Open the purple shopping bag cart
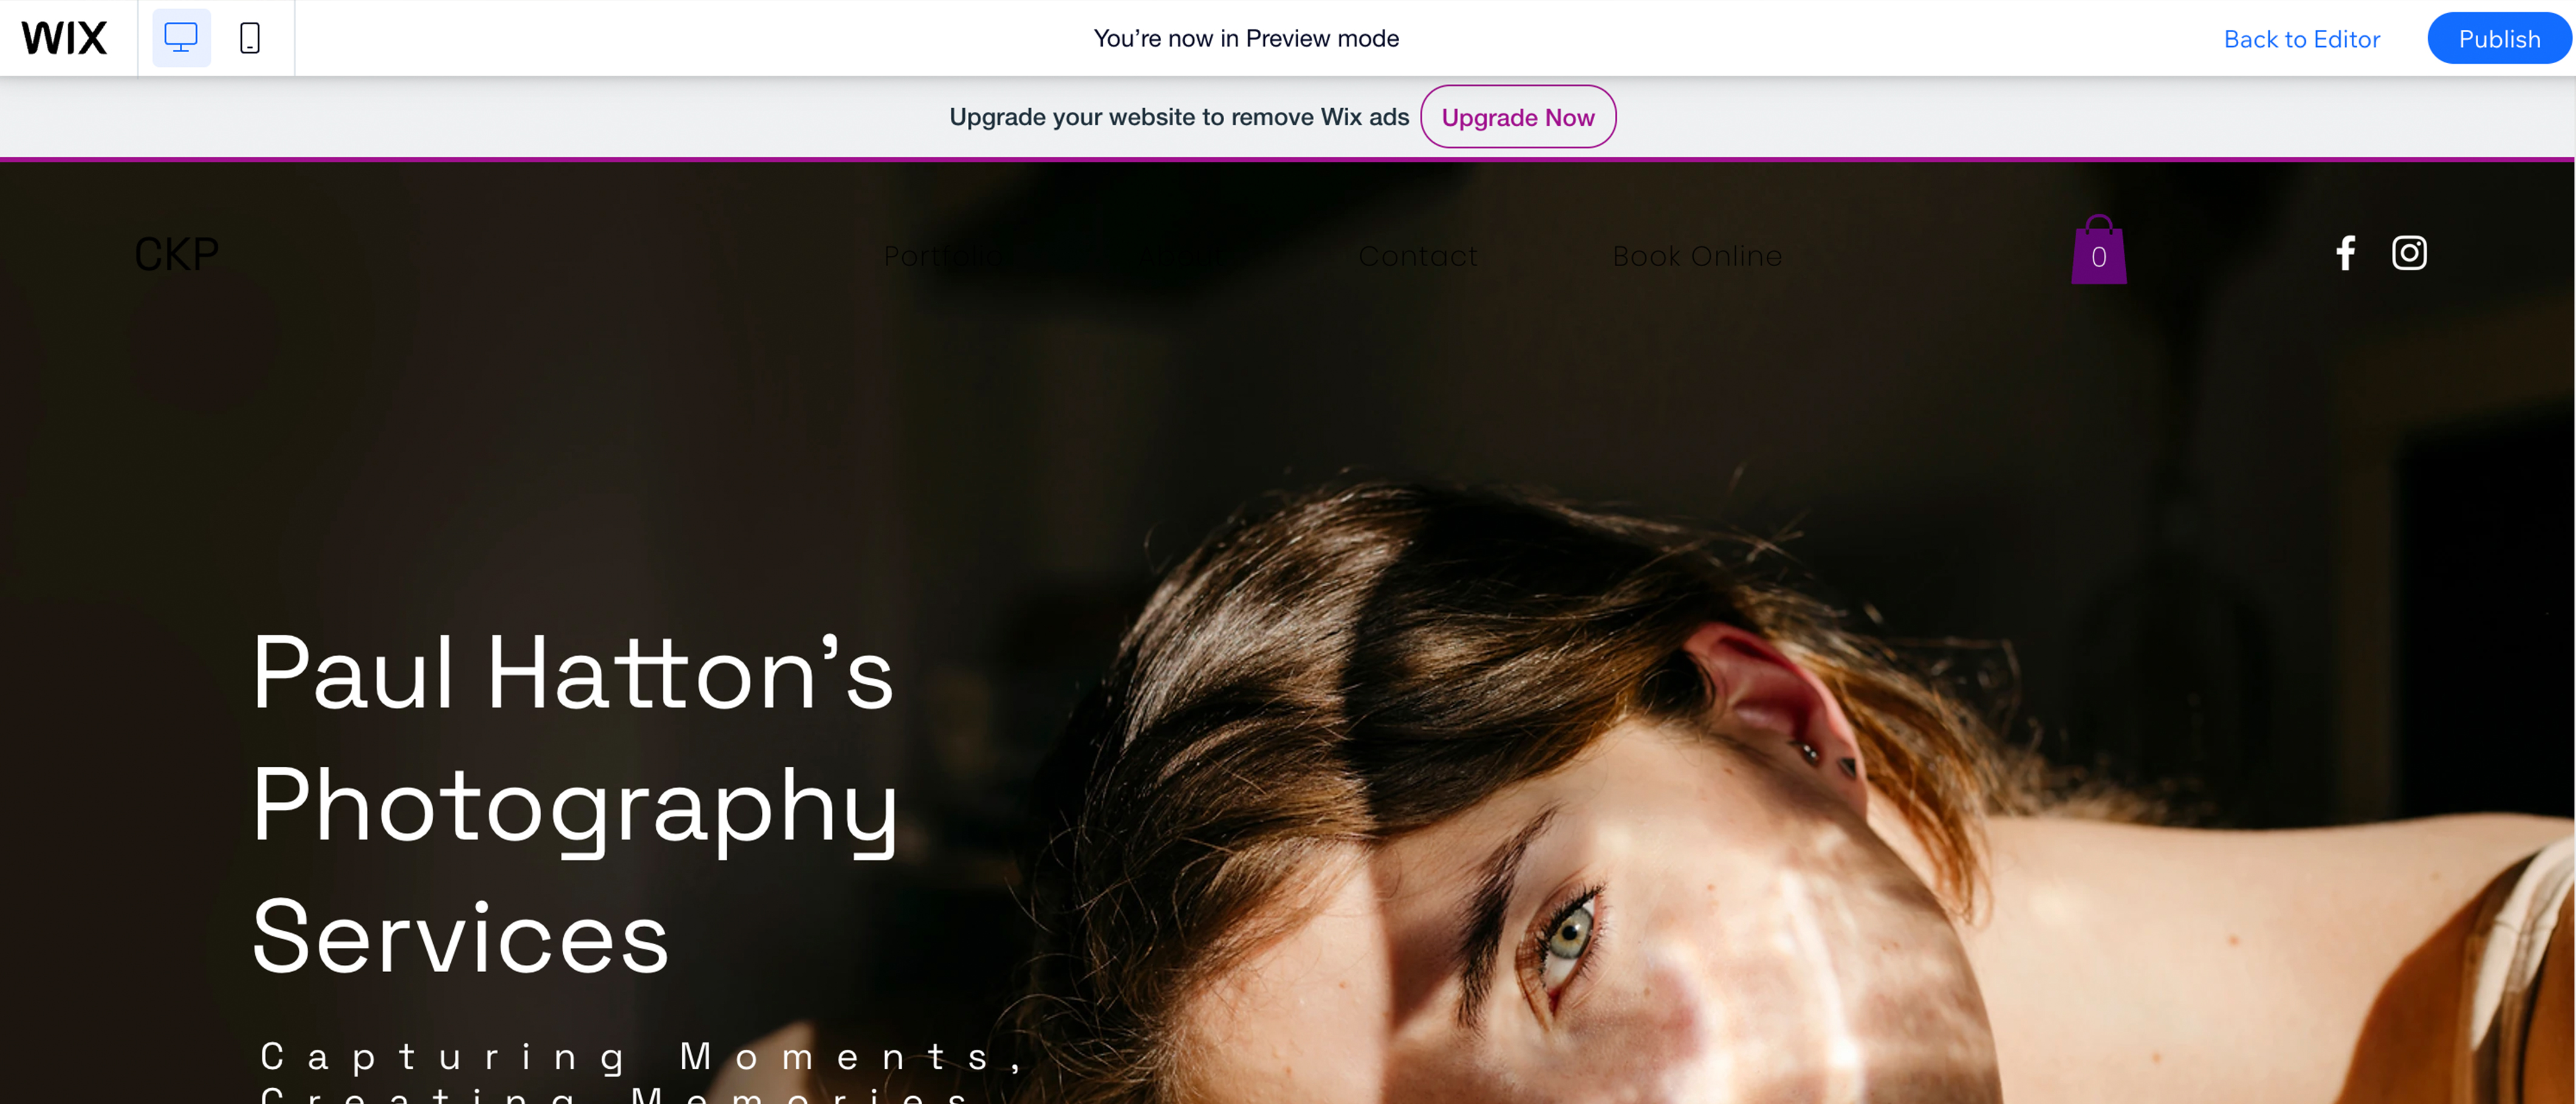 point(2099,249)
